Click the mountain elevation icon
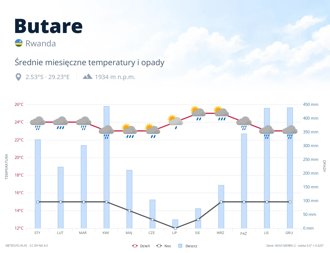The image size is (330, 253). [x=87, y=76]
